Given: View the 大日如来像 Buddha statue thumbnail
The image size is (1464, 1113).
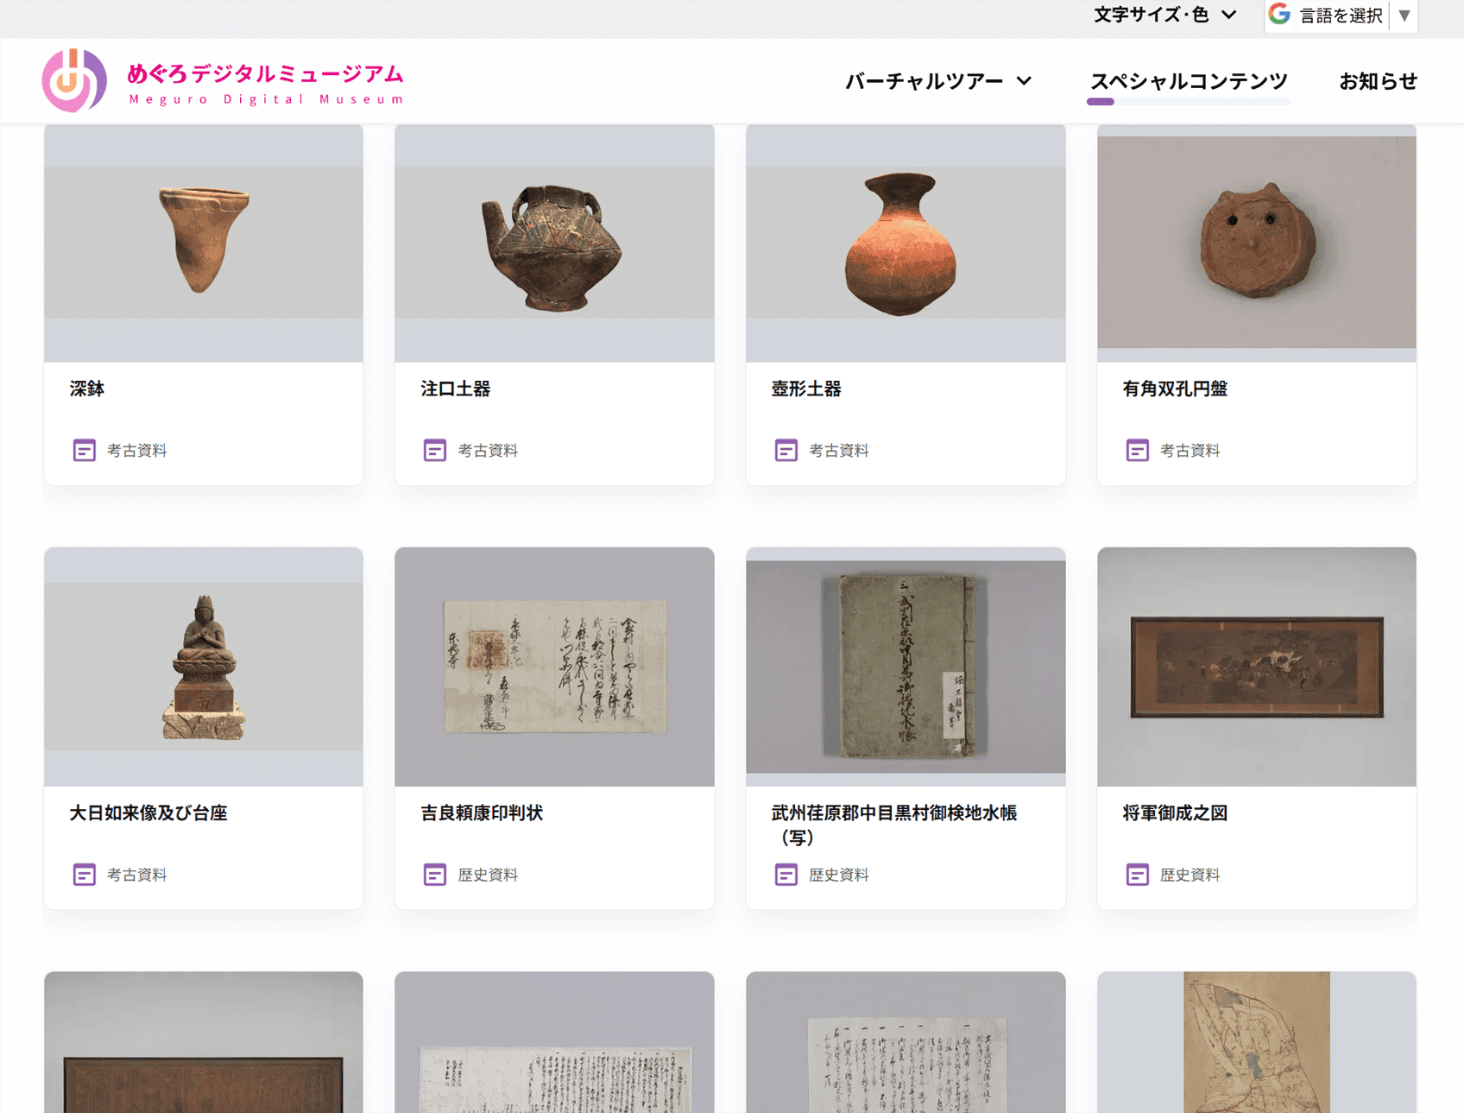Looking at the screenshot, I should tap(204, 667).
